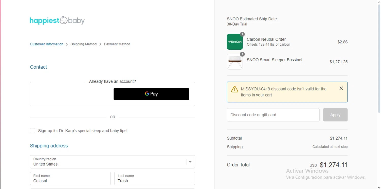Click the Subtotal '$1,274.11' value

pos(339,138)
